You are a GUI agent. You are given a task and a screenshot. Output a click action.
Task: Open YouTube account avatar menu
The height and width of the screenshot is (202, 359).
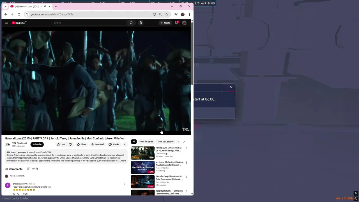tap(184, 23)
